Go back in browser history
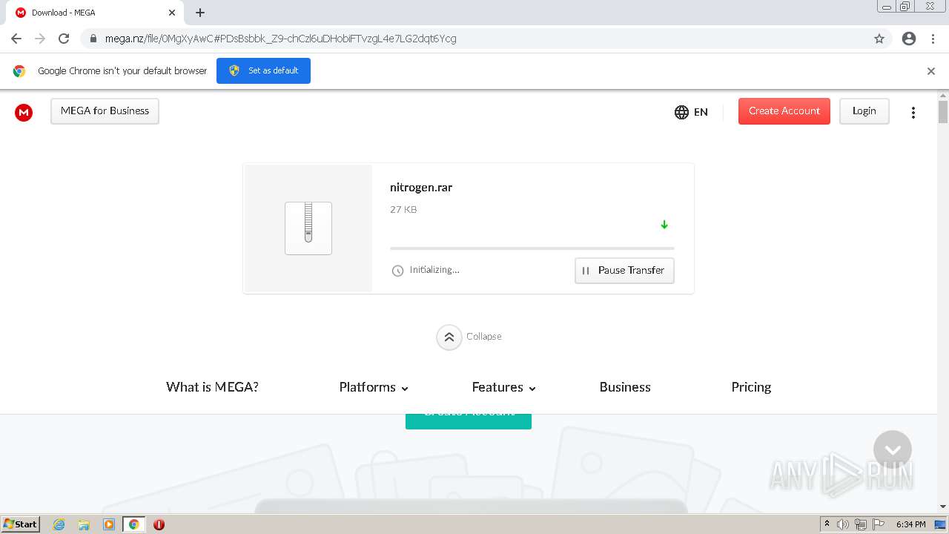Image resolution: width=949 pixels, height=534 pixels. click(x=16, y=39)
